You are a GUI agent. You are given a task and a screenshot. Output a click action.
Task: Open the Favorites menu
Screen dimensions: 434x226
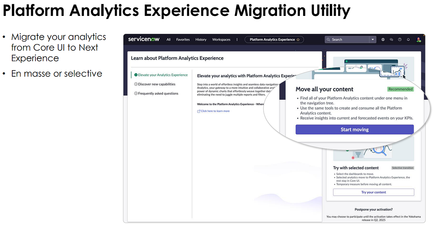pos(183,39)
